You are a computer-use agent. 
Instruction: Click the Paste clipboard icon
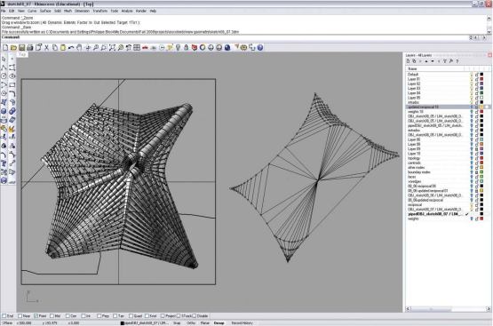pos(63,48)
